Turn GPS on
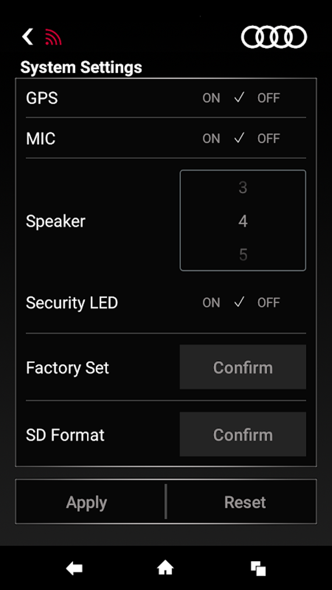 (211, 98)
